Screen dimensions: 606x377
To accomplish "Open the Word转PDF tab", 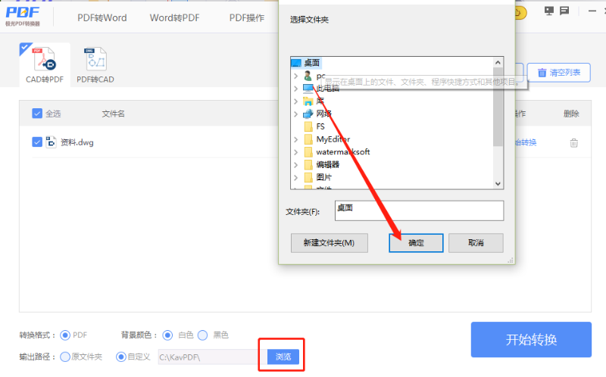I will click(x=175, y=17).
